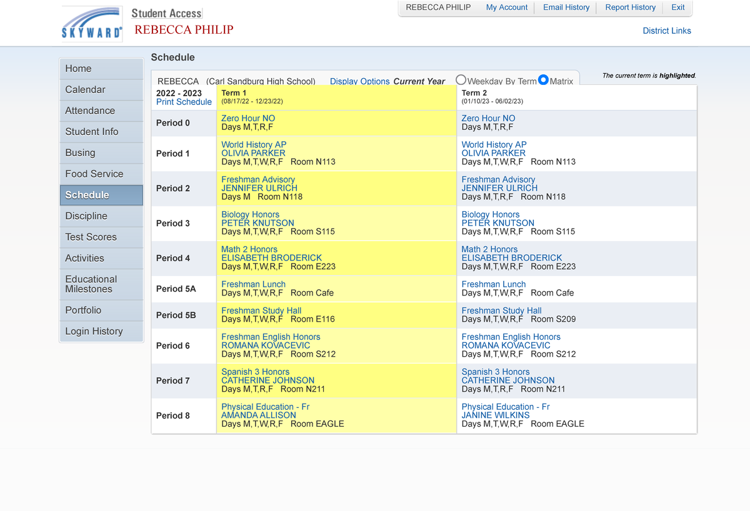750x511 pixels.
Task: Open My Account settings
Action: [507, 7]
